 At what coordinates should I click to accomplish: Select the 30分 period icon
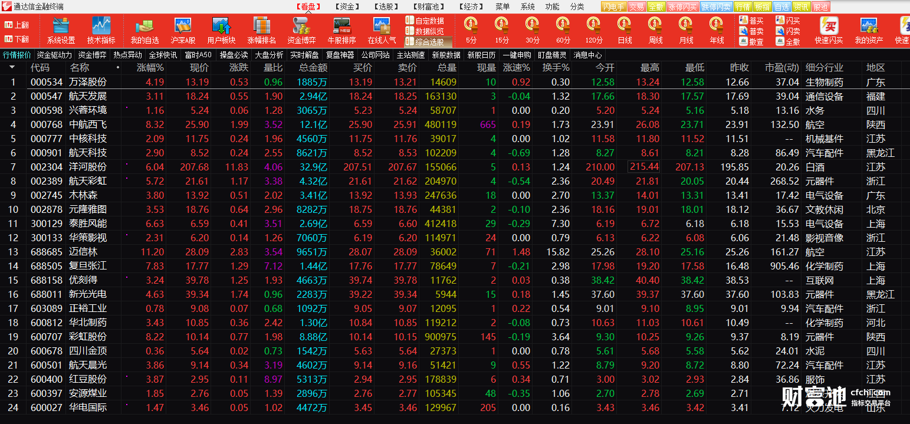click(533, 31)
